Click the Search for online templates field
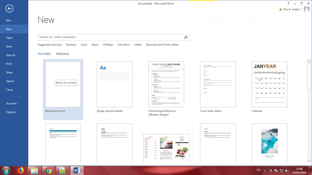312x175 pixels. (x=110, y=37)
